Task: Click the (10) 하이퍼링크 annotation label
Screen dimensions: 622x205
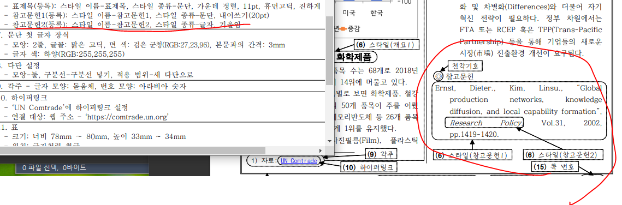Action: pyautogui.click(x=369, y=167)
